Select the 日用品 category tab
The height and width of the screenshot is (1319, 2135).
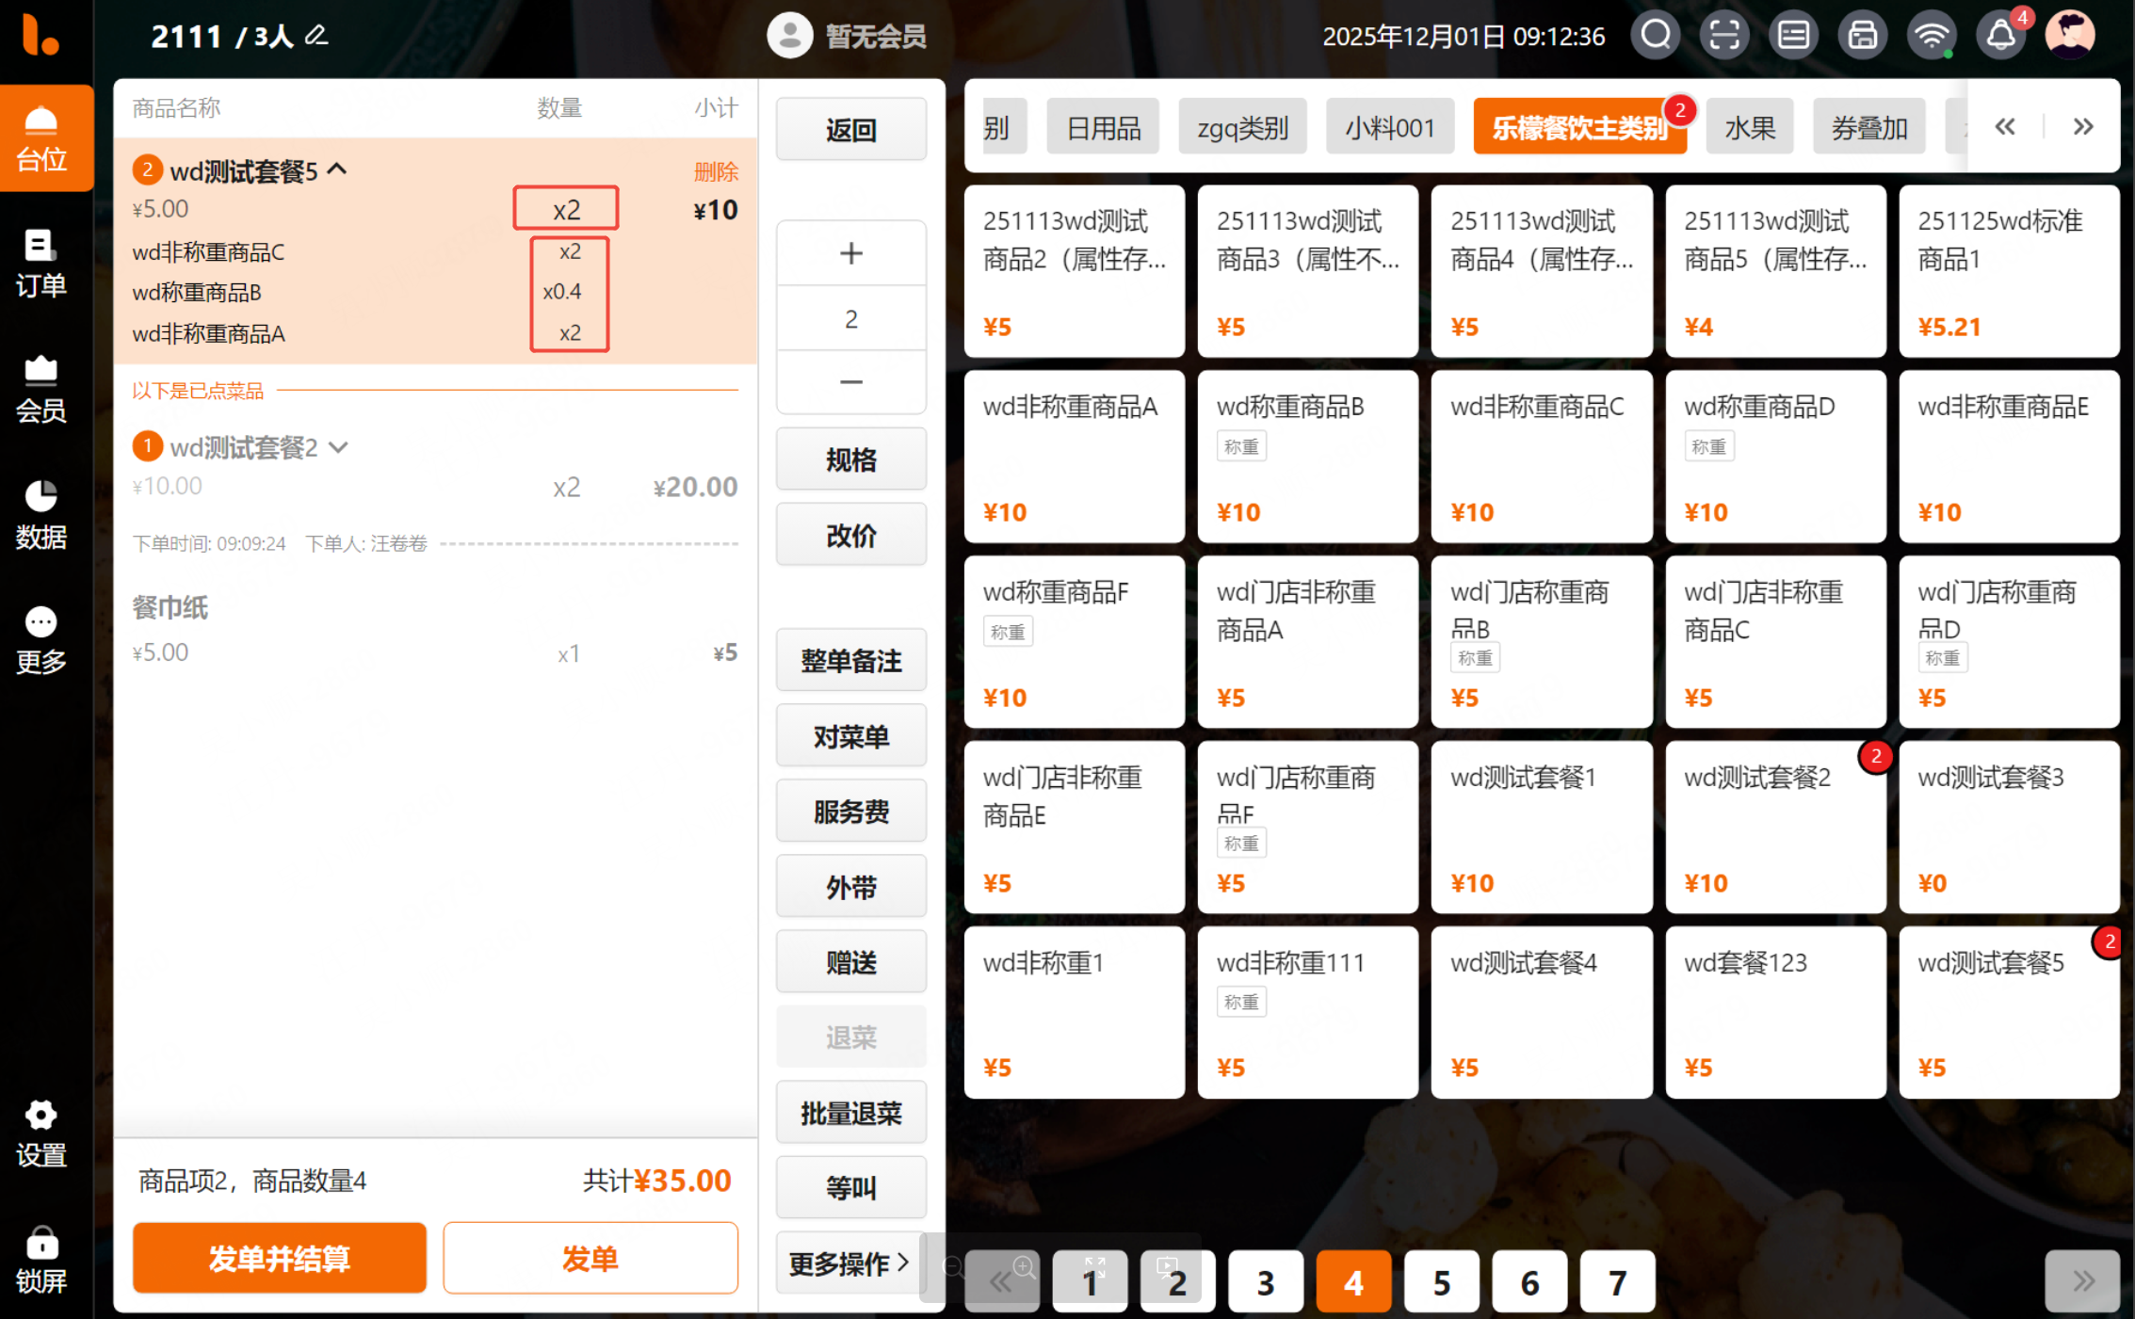1103,127
